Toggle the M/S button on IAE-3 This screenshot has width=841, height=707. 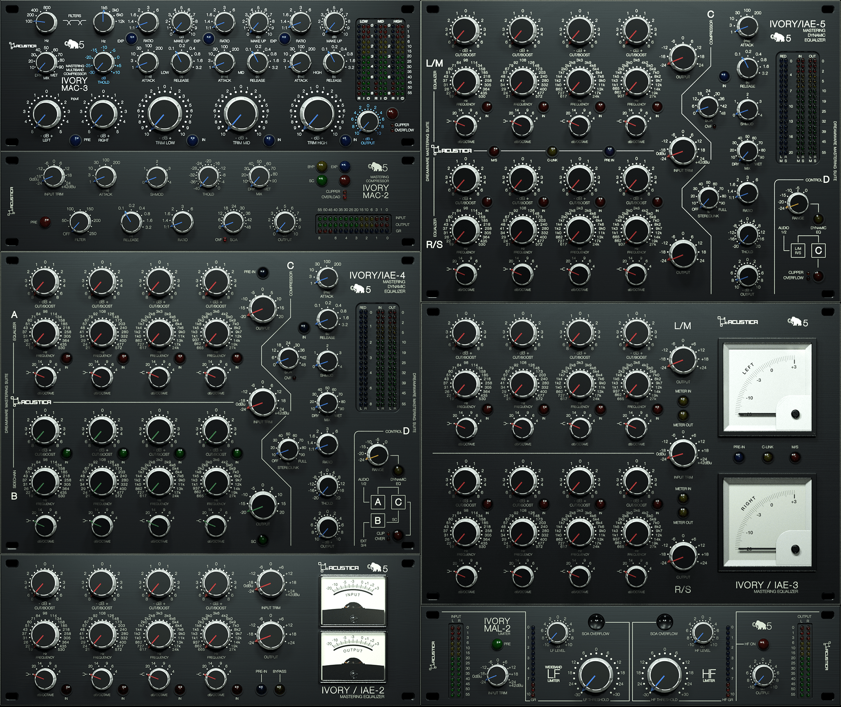click(795, 457)
